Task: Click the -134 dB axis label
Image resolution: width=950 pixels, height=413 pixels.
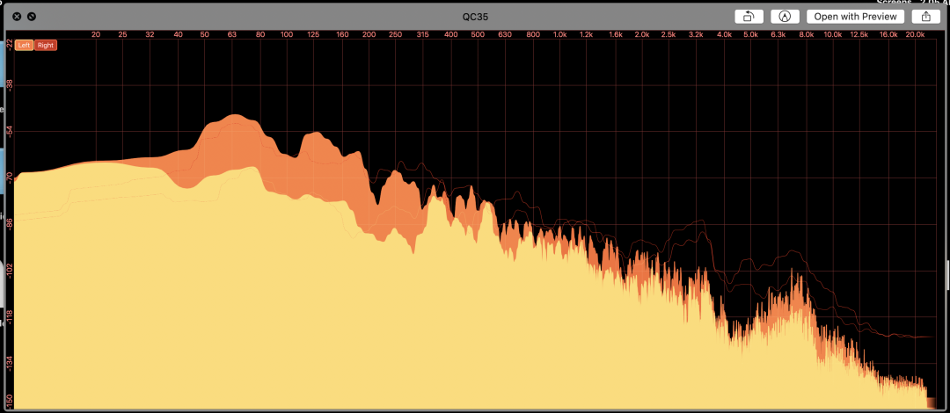Action: click(x=9, y=361)
